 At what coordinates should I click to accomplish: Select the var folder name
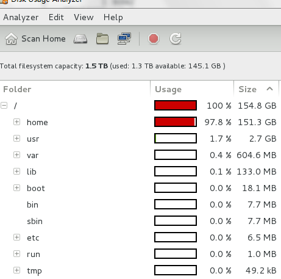[33, 156]
